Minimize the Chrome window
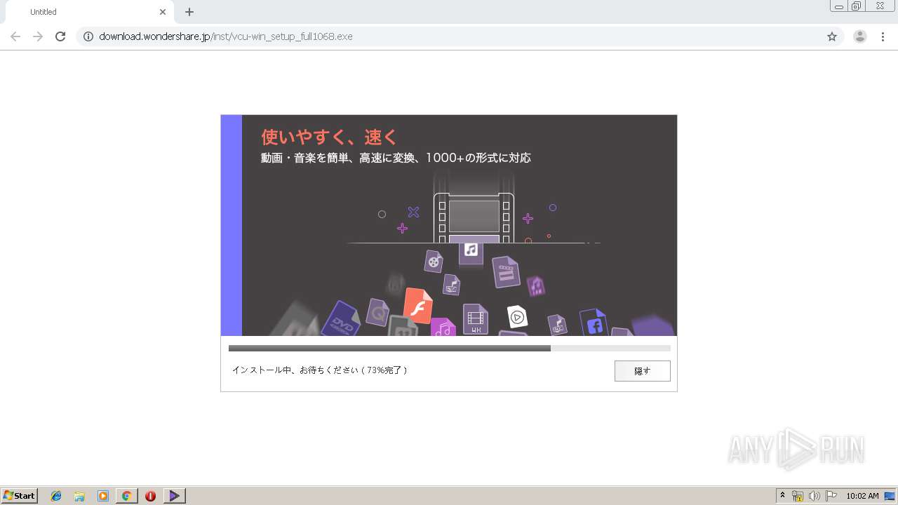898x505 pixels. 838,6
